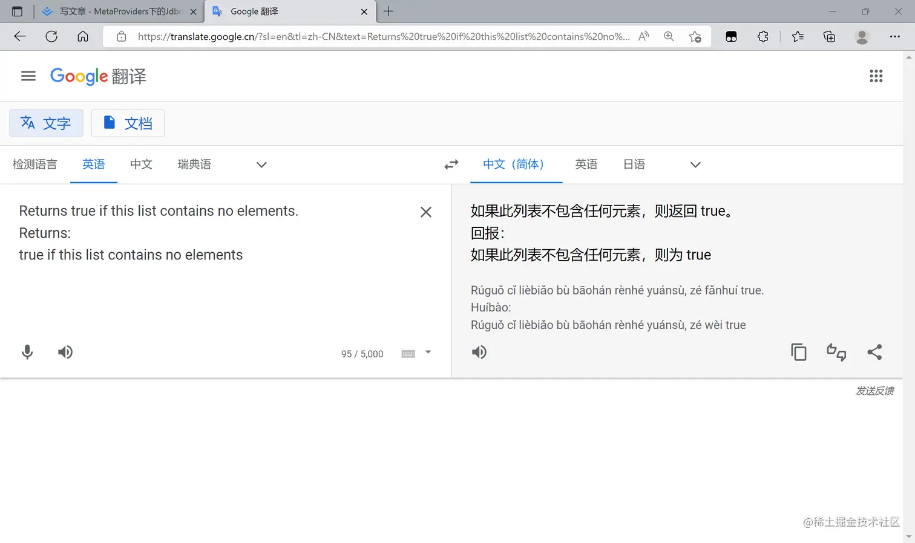The image size is (915, 543).
Task: Close the 写文章 MetaProviders tab
Action: (194, 11)
